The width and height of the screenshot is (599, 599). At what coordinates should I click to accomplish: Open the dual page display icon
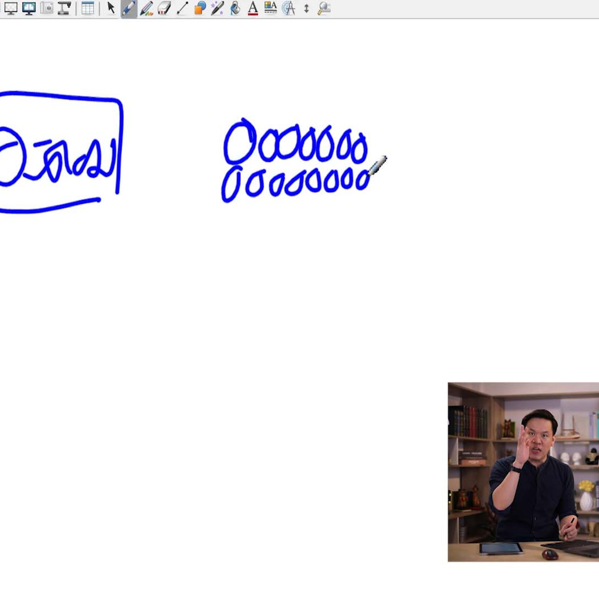[29, 8]
